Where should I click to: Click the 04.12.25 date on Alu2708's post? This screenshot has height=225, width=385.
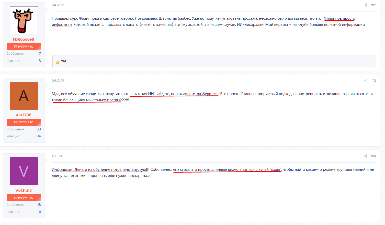pos(58,81)
